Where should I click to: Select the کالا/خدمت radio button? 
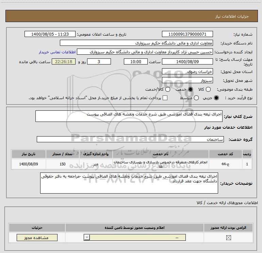(x=168, y=89)
